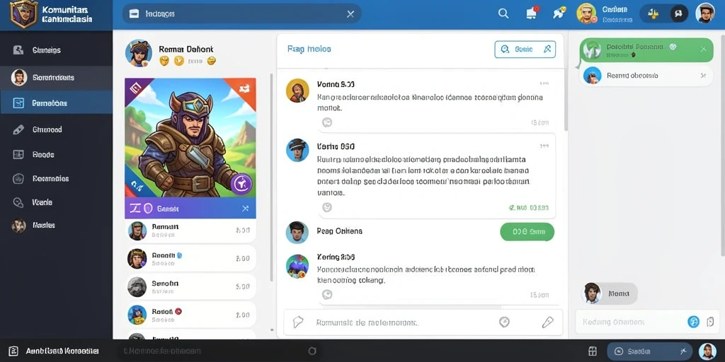725x362 pixels.
Task: Click clipboard icon in right panel input
Action: click(711, 322)
